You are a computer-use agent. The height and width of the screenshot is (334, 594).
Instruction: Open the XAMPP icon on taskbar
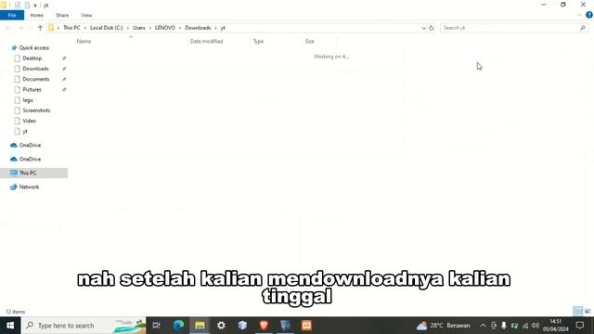(306, 326)
